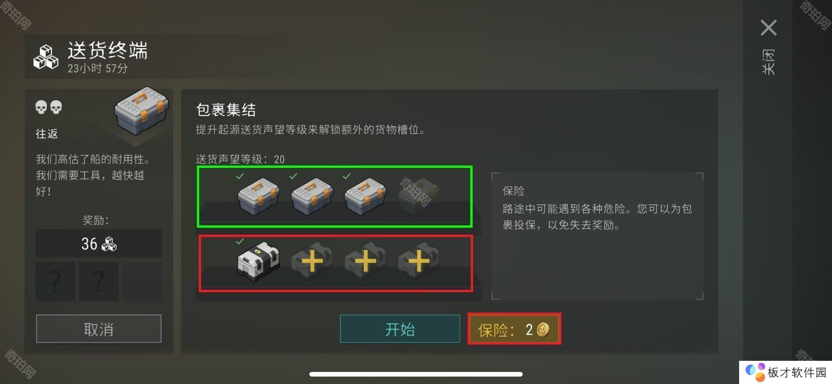This screenshot has width=832, height=384.
Task: Add item to last empty plus slot
Action: point(419,261)
